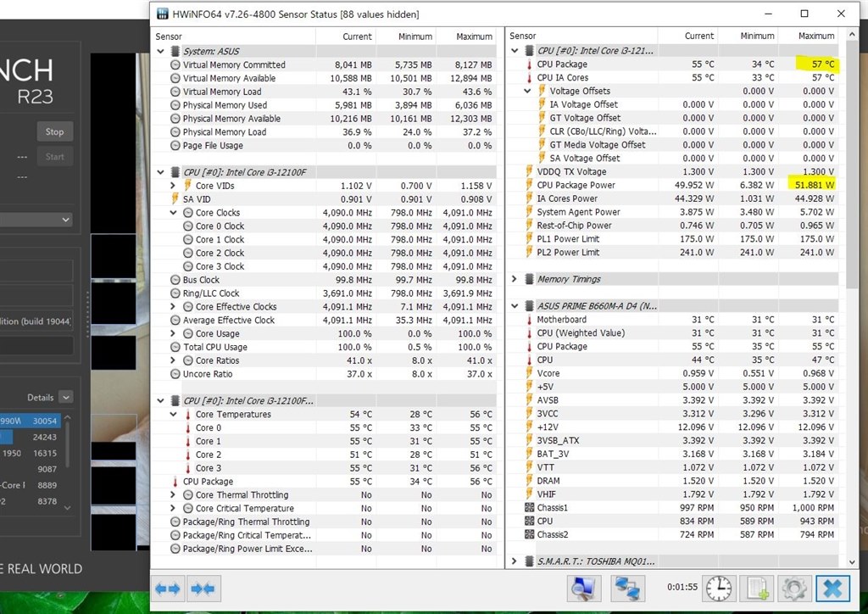Click Stop button in Cinebench window
868x614 pixels.
pos(55,131)
